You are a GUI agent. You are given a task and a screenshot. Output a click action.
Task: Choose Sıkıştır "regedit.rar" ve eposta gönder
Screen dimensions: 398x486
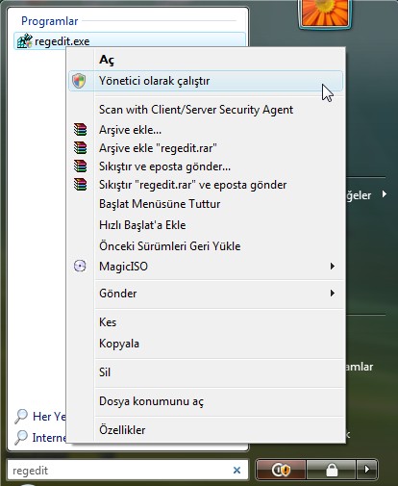click(x=206, y=185)
